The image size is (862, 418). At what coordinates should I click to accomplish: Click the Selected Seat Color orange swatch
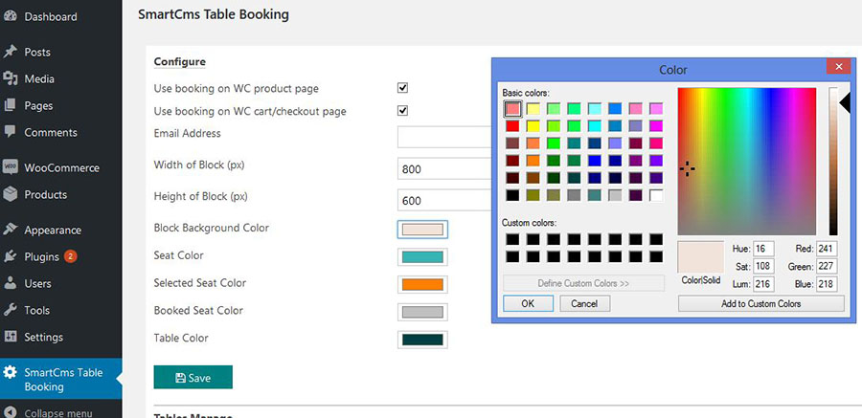pos(422,284)
